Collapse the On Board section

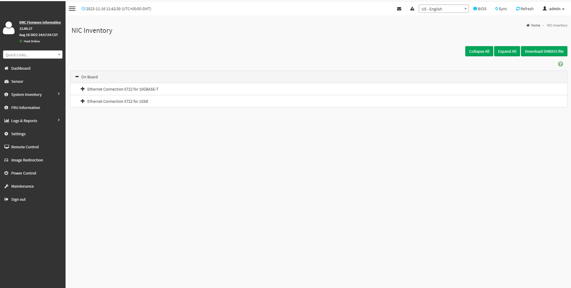77,77
